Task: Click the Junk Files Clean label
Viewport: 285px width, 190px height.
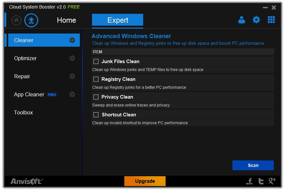Action: pos(120,61)
